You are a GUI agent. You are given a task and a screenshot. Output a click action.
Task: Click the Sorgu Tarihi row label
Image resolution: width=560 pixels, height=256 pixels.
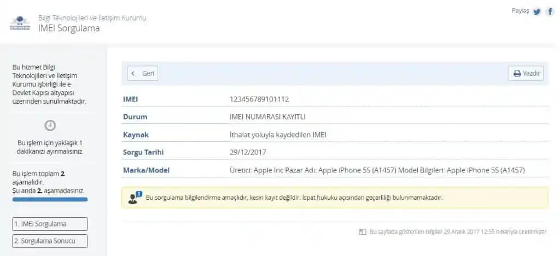pyautogui.click(x=143, y=153)
